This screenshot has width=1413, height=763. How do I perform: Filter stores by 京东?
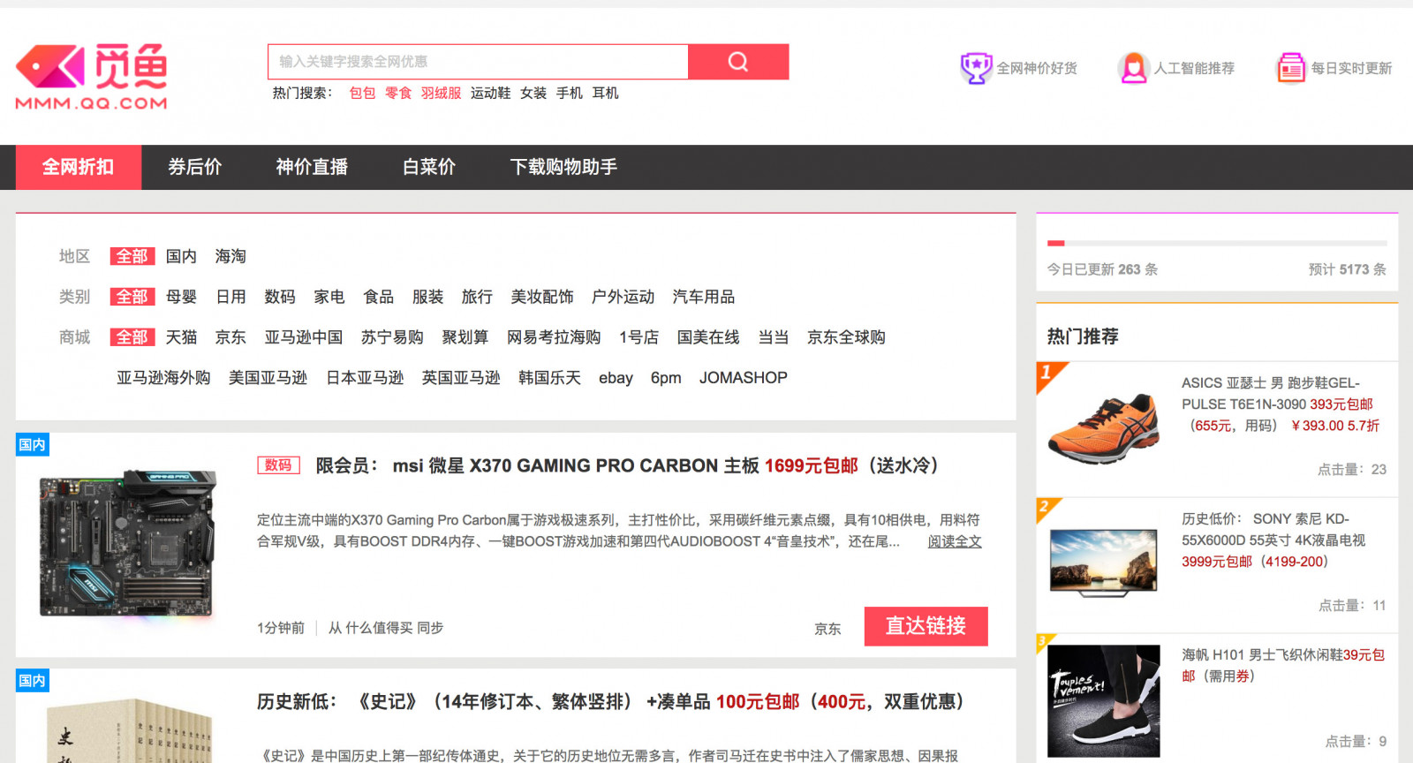(x=230, y=337)
